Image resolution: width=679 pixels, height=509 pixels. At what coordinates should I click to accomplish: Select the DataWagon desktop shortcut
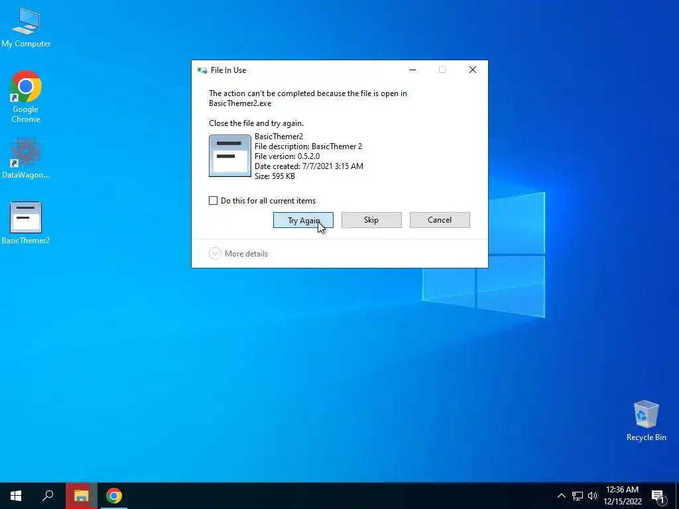tap(26, 158)
